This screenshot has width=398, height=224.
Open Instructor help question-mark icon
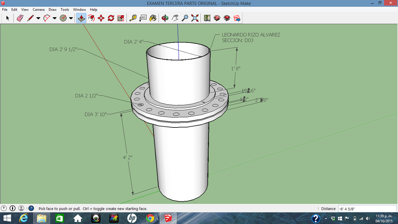pyautogui.click(x=31, y=208)
